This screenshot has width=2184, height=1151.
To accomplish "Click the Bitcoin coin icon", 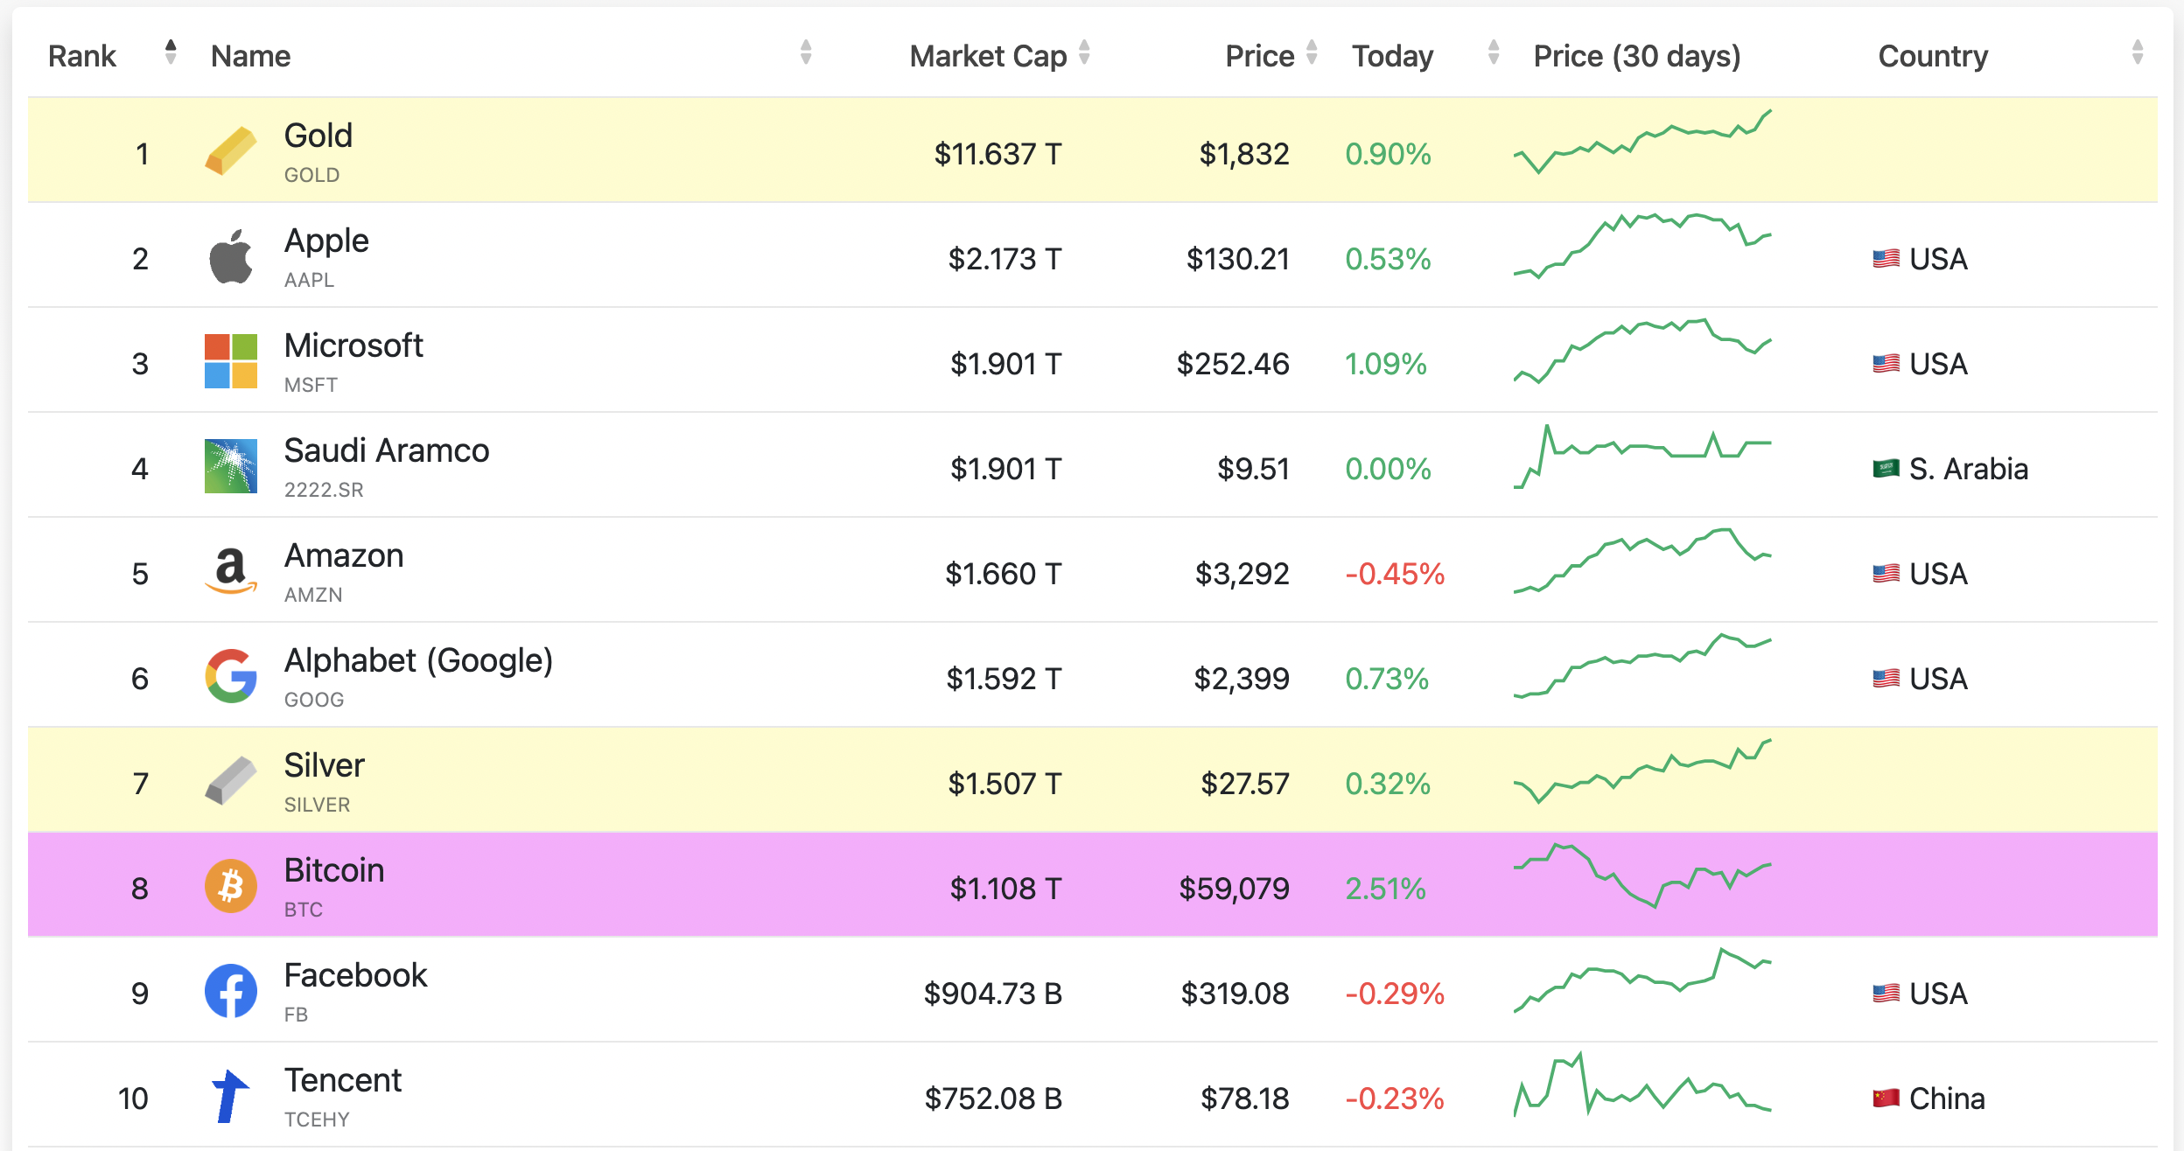I will pos(231,886).
